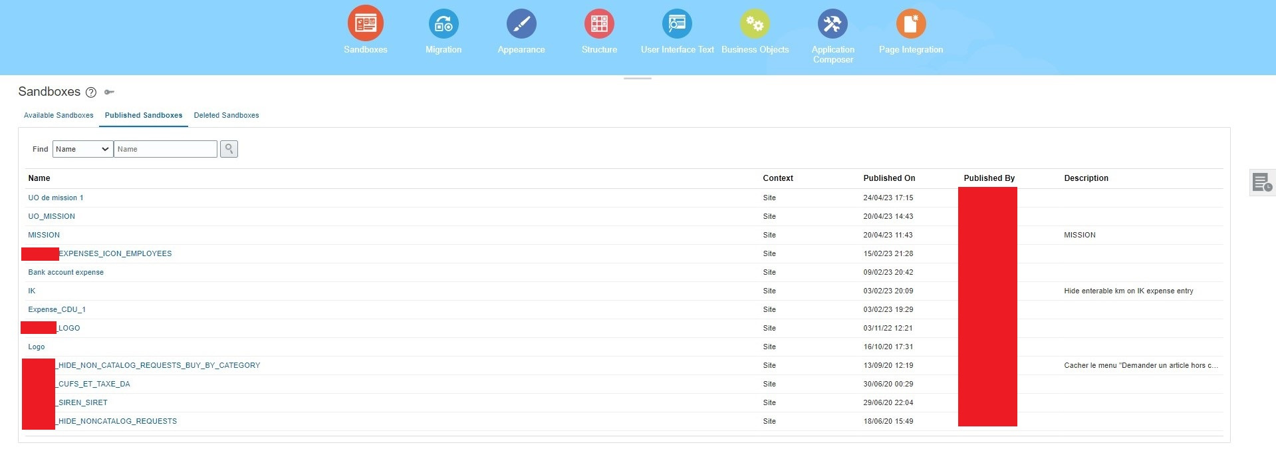Expand the Find field Name dropdown
The height and width of the screenshot is (449, 1276).
(x=82, y=149)
